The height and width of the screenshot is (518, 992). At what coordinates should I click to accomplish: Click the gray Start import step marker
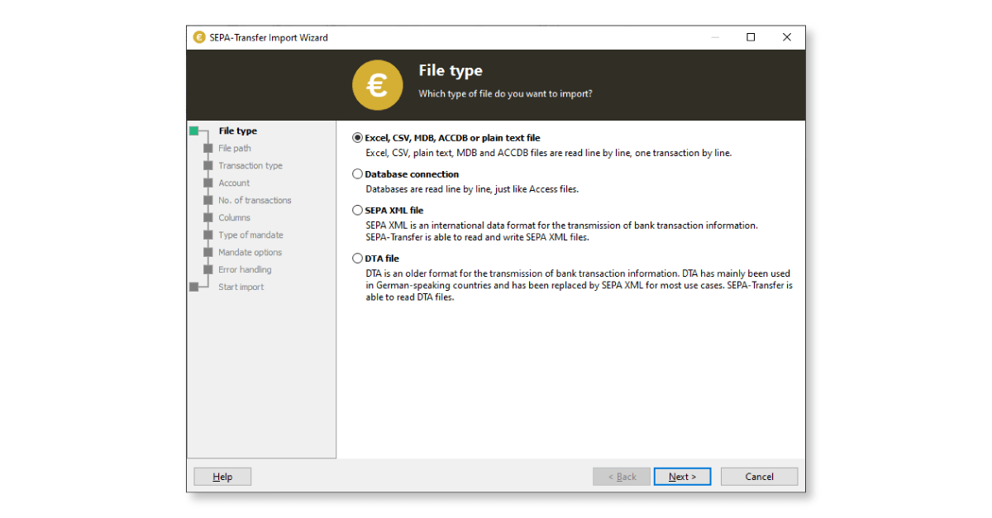(194, 288)
